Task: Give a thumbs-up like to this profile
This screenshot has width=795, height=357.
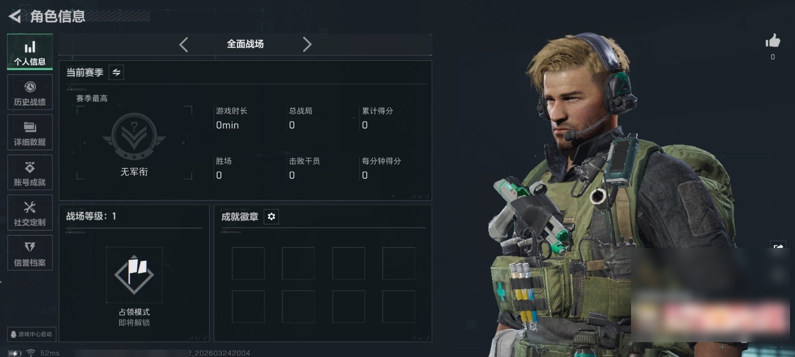Action: click(773, 41)
